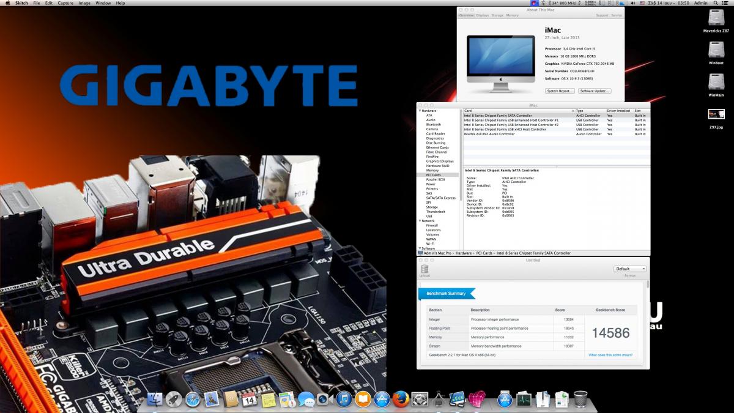
Task: Open System Preferences gear in Dock
Action: 420,400
